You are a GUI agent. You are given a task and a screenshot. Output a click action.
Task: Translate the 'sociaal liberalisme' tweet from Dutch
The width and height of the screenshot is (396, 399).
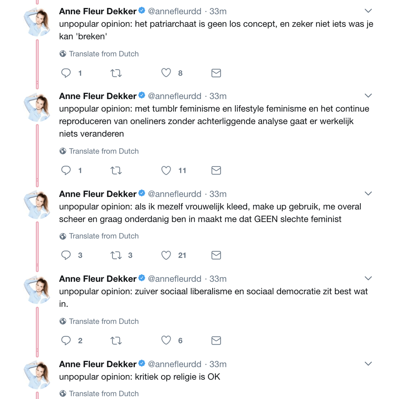[x=103, y=321]
